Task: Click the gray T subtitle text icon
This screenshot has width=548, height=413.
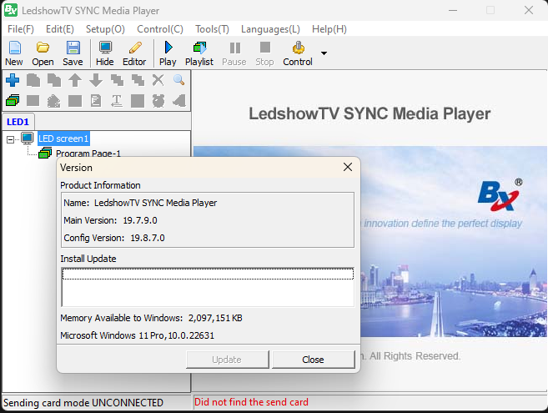Action: click(x=117, y=101)
